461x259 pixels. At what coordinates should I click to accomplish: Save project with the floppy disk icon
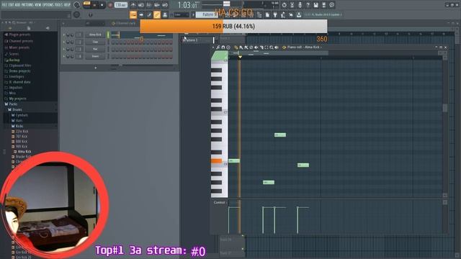coord(315,5)
